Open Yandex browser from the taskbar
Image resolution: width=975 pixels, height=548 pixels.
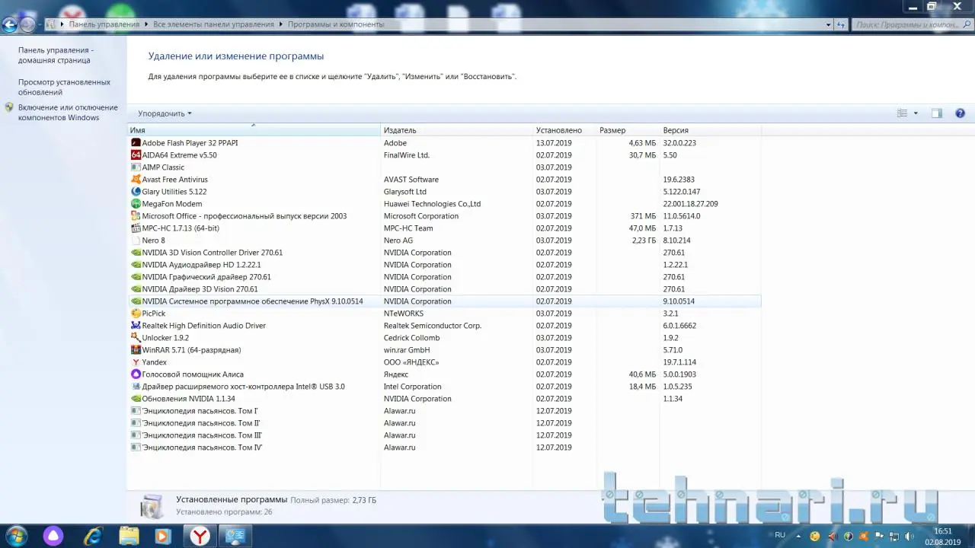[200, 536]
